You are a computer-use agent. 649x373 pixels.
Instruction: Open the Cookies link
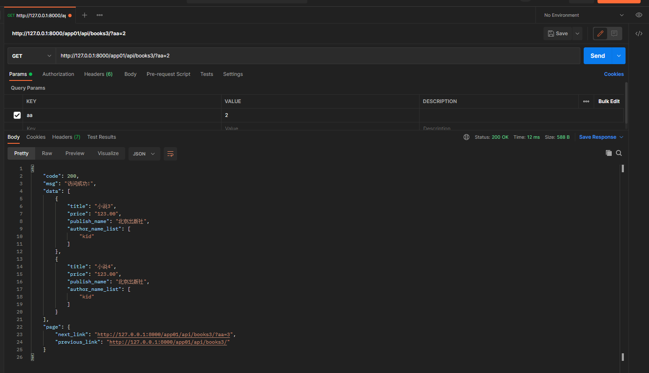(614, 74)
